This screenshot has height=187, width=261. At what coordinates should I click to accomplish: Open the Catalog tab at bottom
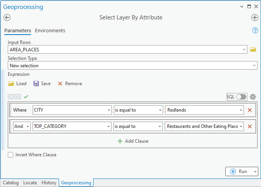pos(10,183)
